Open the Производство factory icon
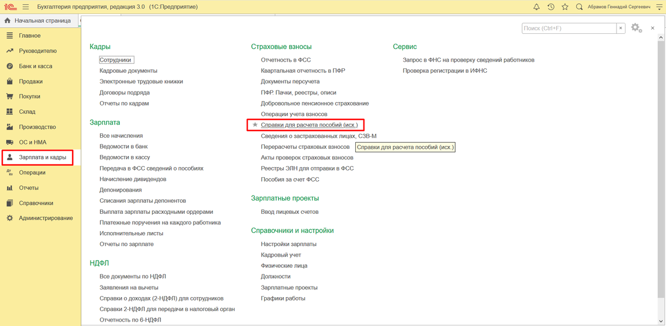Viewport: 666px width, 326px height. (9, 127)
